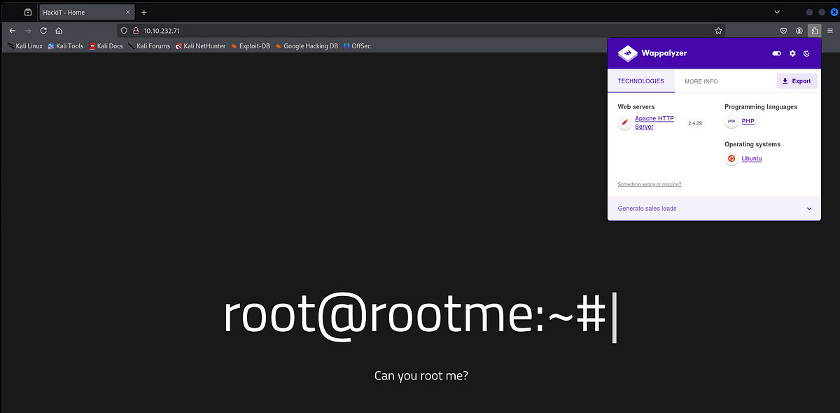Open Exploit-DB bookmark
This screenshot has width=840, height=413.
coord(251,46)
